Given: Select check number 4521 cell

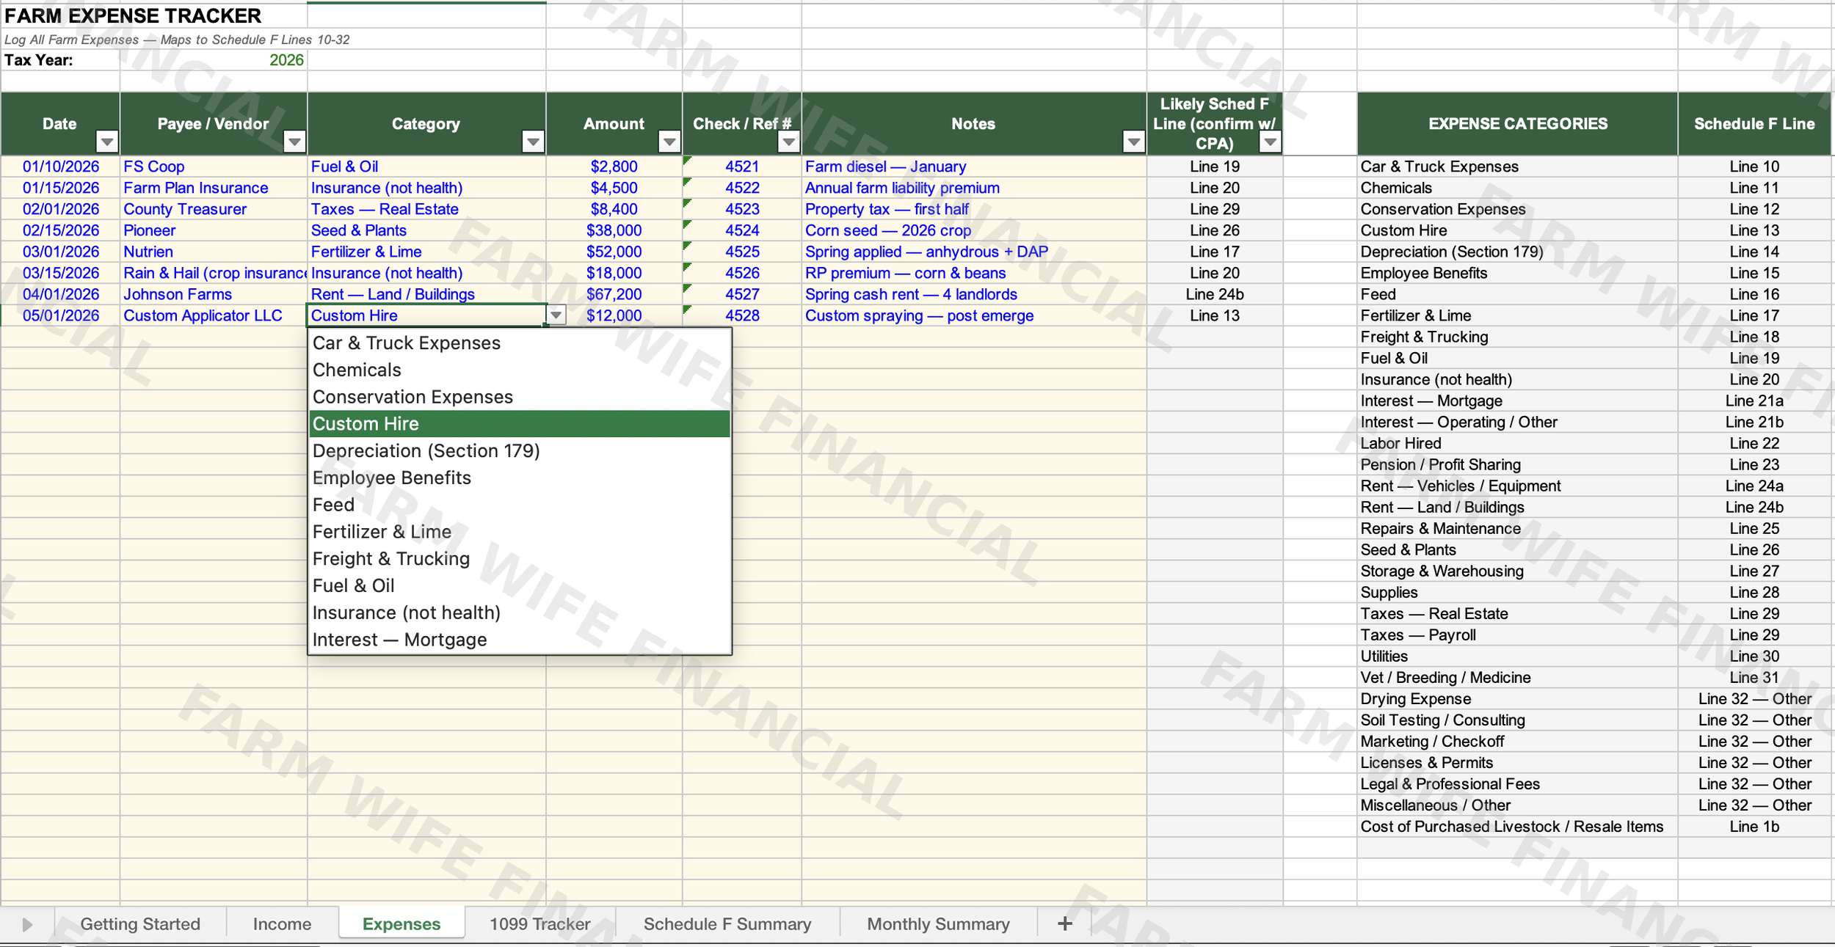Looking at the screenshot, I should click(742, 167).
